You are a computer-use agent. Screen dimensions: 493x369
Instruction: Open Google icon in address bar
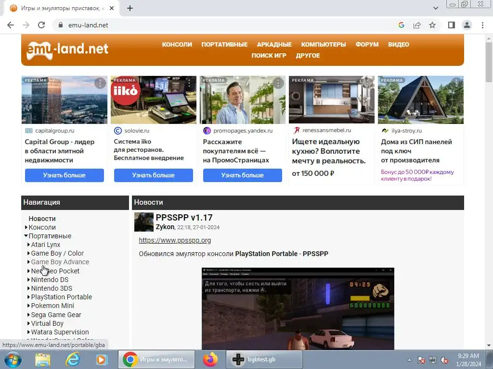click(x=402, y=25)
